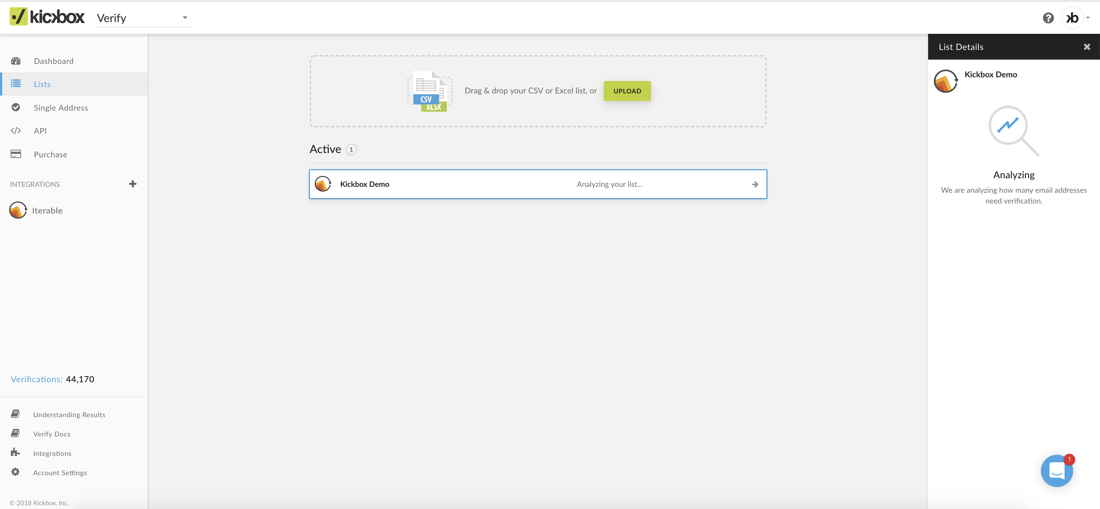This screenshot has width=1100, height=509.
Task: Click the CSV XLSX file drop icon
Action: [430, 91]
